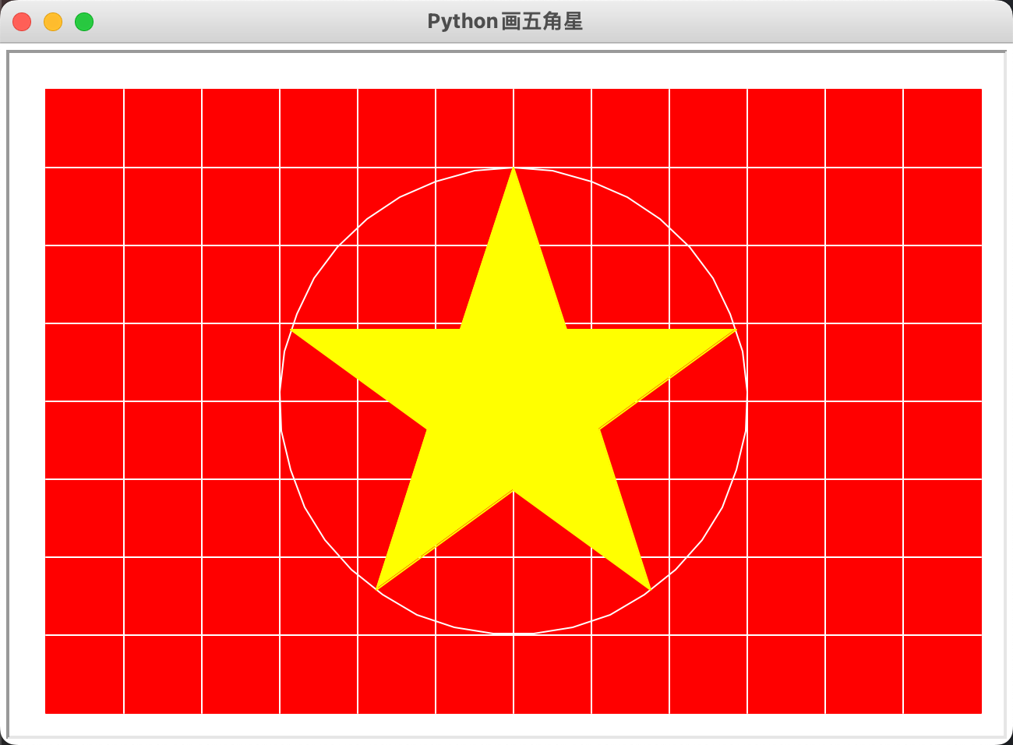Minimize the window with the yellow button
Screen dimensions: 1013x745
coord(53,22)
